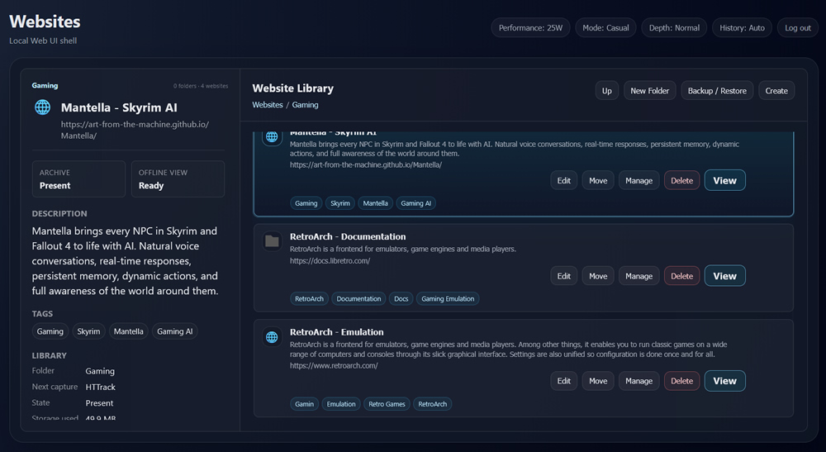Click Gamin tag on Emulation card
Viewport: 826px width, 452px height.
pos(305,404)
